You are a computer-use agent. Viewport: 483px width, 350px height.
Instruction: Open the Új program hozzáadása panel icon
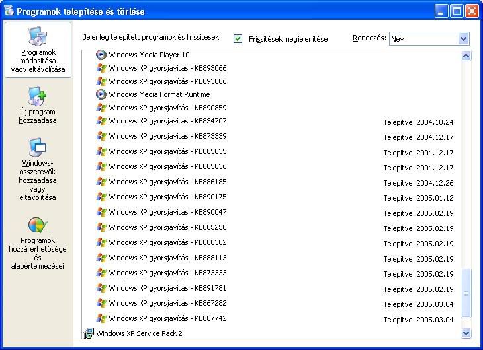point(38,97)
